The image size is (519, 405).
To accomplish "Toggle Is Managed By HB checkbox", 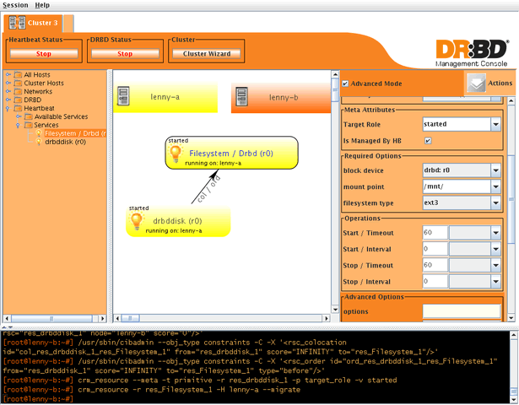I will coord(428,141).
